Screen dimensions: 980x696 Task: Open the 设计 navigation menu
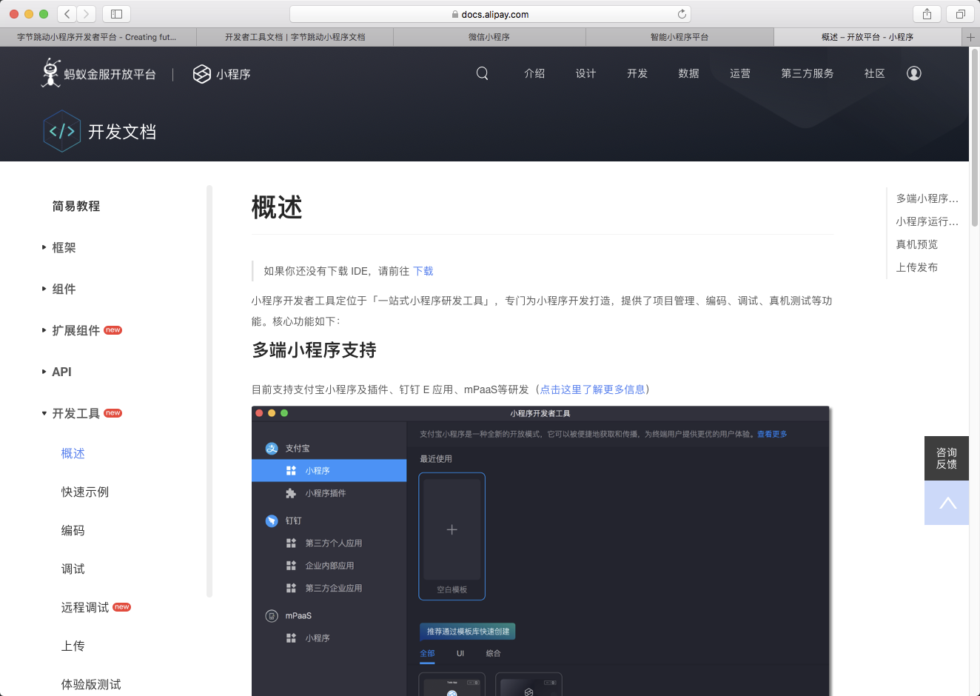coord(585,73)
